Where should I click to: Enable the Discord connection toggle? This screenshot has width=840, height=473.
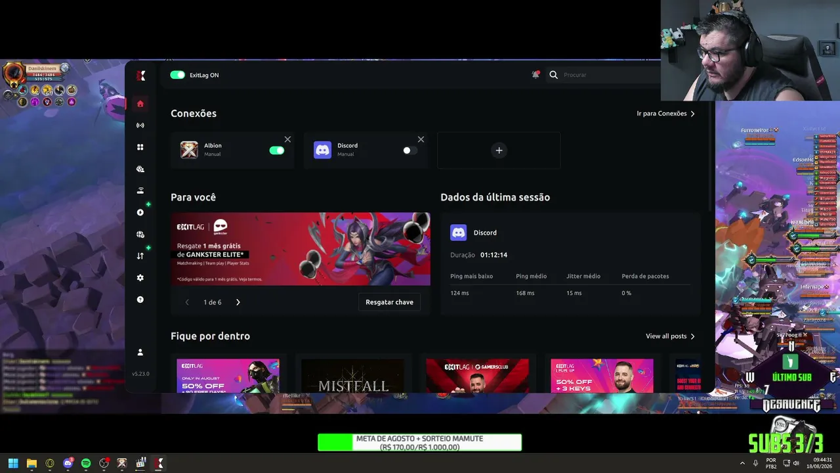point(410,150)
